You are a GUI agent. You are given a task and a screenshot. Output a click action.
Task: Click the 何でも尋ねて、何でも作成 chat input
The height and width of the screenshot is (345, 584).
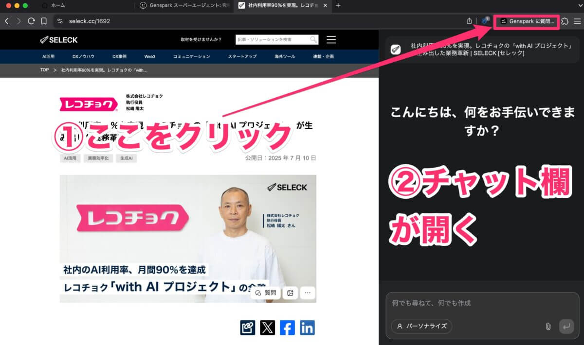pyautogui.click(x=482, y=303)
